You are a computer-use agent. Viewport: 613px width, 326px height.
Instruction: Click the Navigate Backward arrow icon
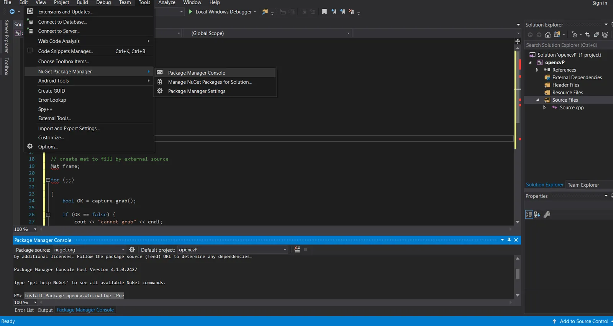pyautogui.click(x=12, y=12)
